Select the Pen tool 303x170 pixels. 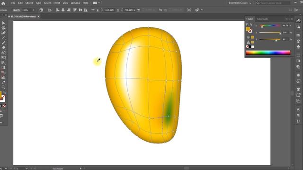[x=3, y=33]
